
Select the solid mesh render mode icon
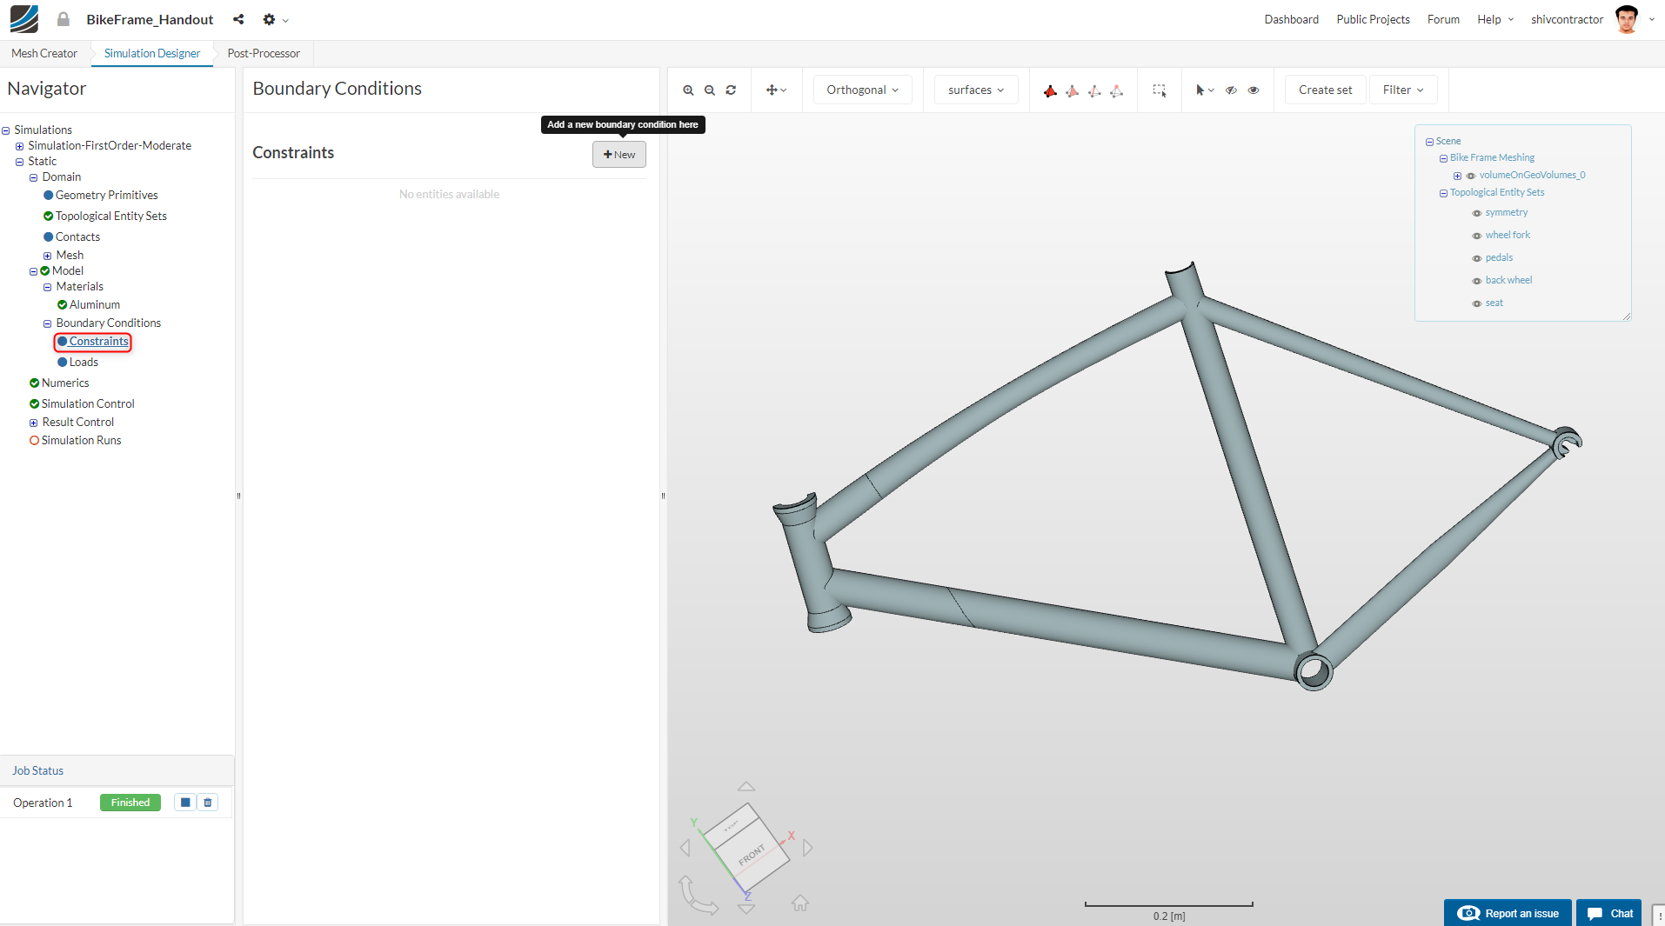pyautogui.click(x=1051, y=90)
